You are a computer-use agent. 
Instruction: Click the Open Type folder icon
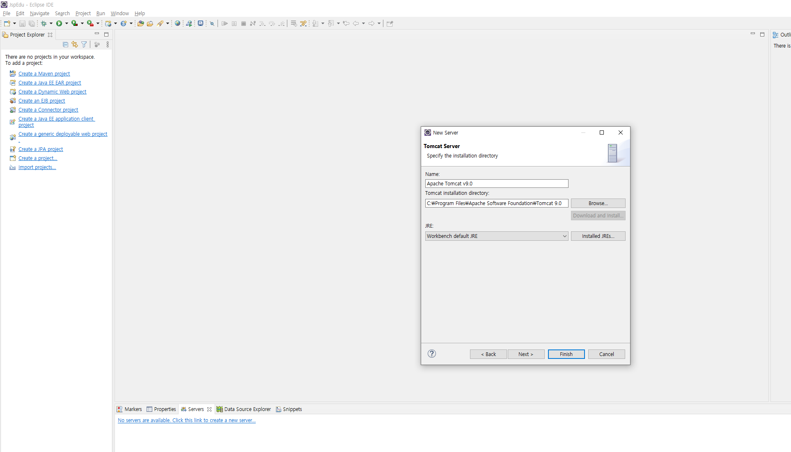tap(141, 23)
